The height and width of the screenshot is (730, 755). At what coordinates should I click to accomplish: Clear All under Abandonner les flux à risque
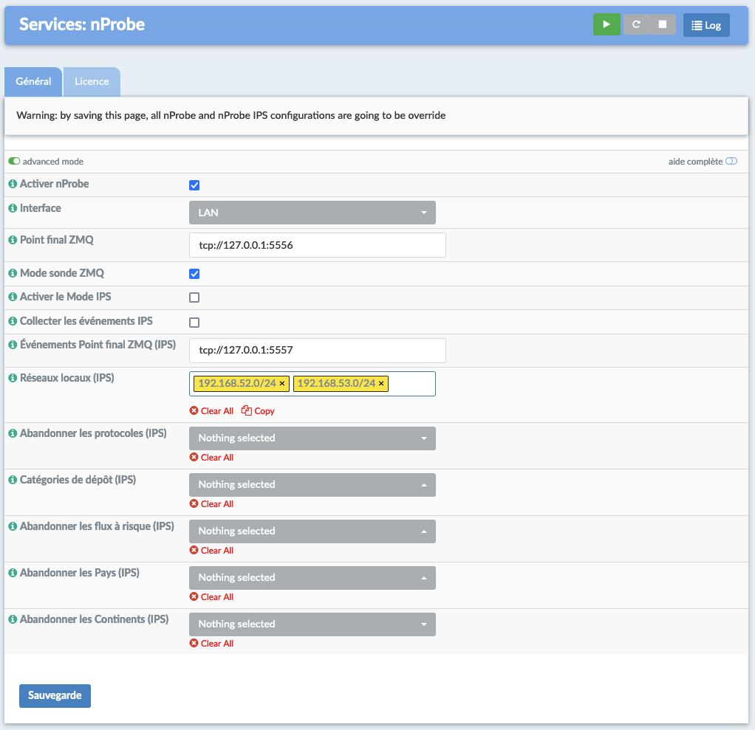(211, 551)
